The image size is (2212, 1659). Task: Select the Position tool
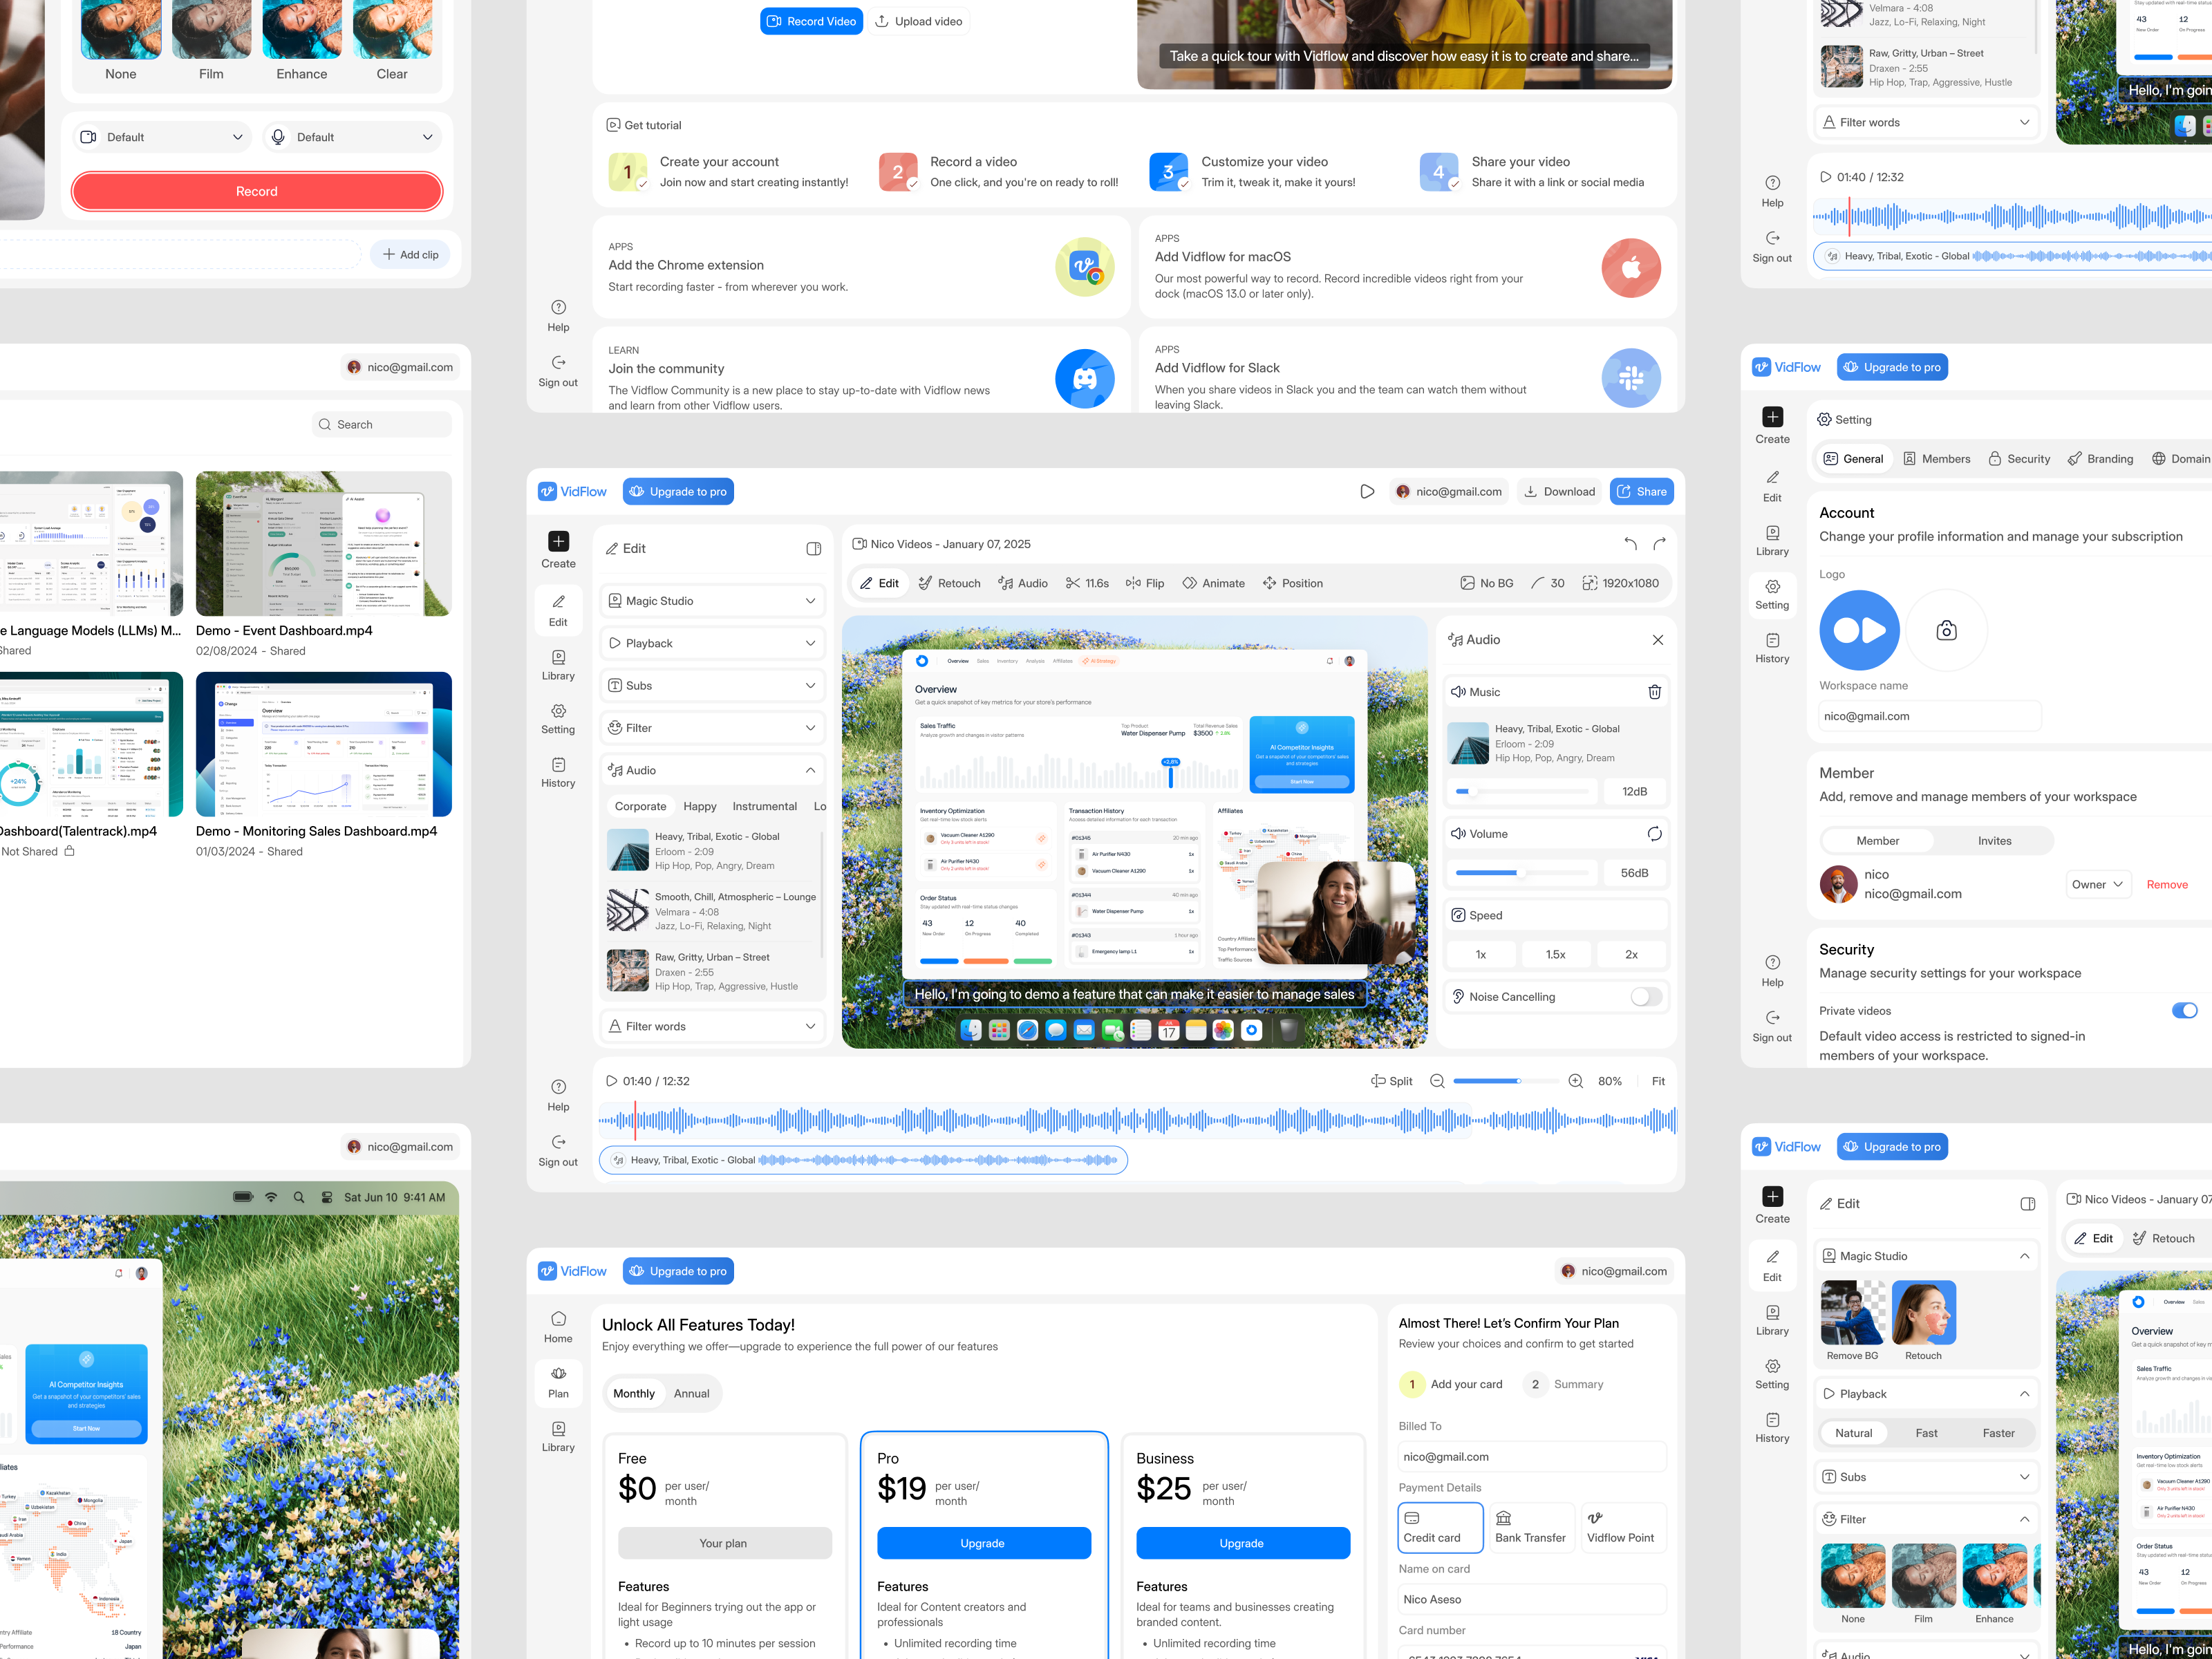(x=1292, y=583)
